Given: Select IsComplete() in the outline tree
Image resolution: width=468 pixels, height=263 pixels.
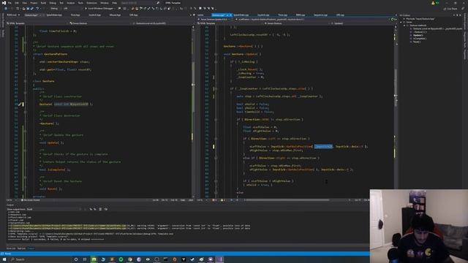Looking at the screenshot, I should [x=420, y=39].
